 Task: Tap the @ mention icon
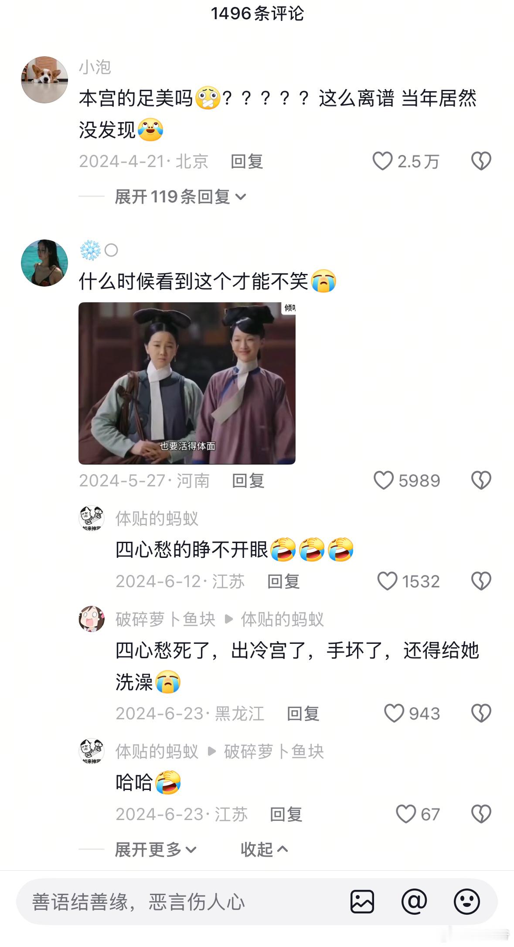tap(414, 901)
